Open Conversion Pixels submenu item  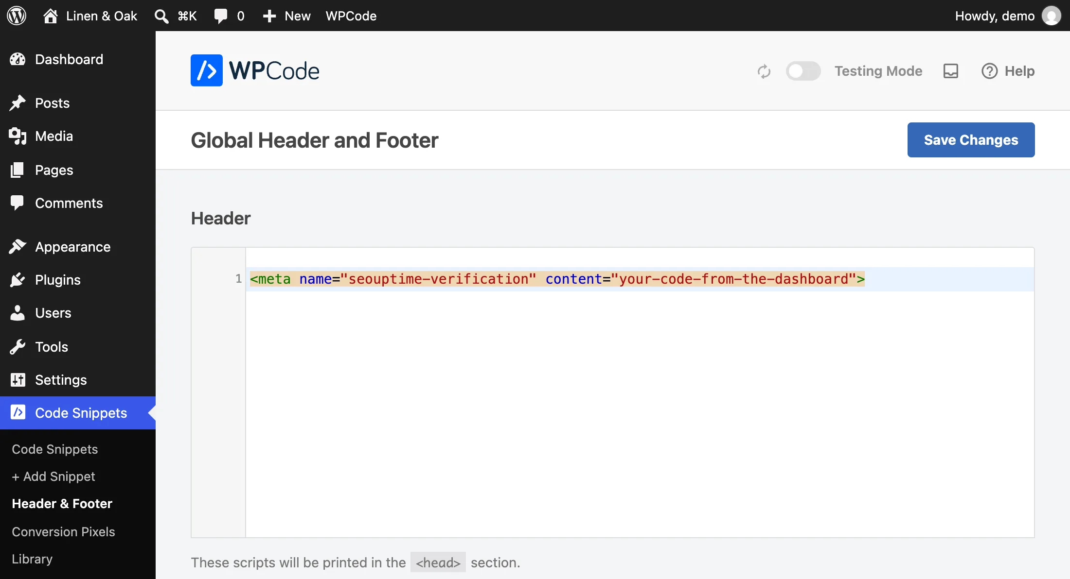64,532
